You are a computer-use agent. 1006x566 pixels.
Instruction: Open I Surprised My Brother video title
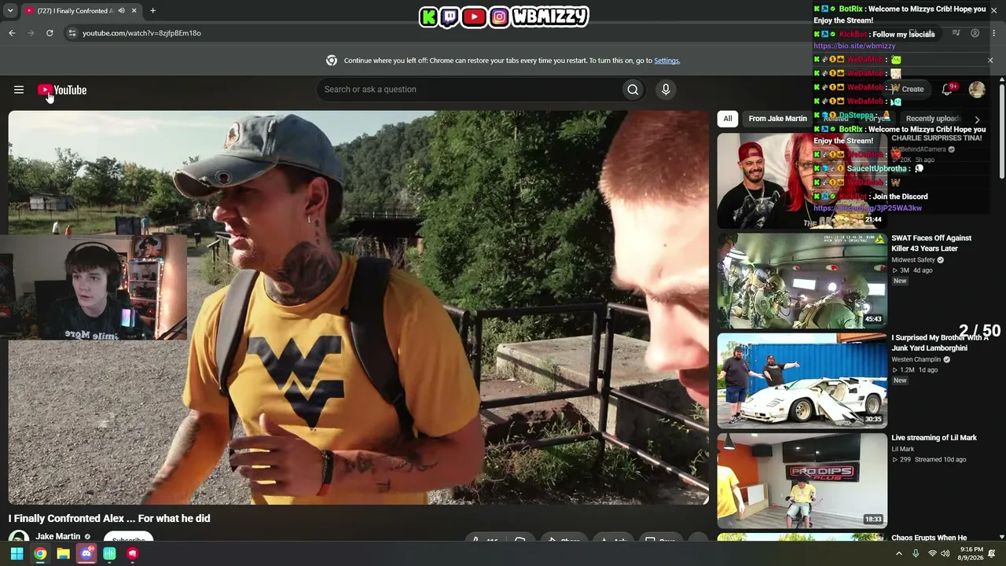(940, 343)
